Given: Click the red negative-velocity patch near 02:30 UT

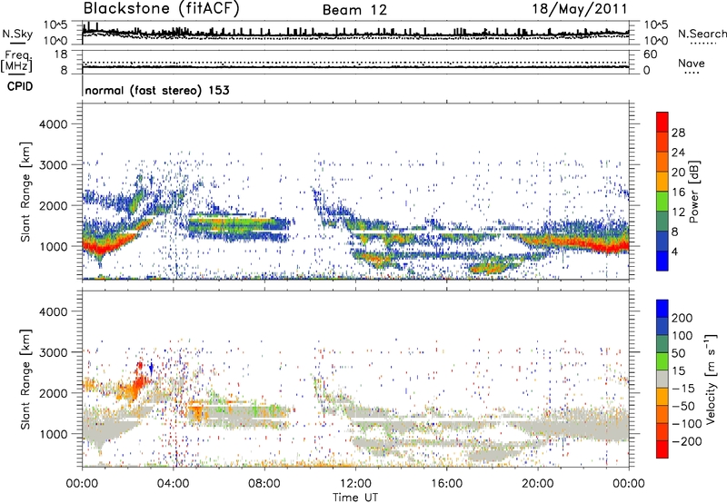Looking at the screenshot, I should (x=139, y=380).
